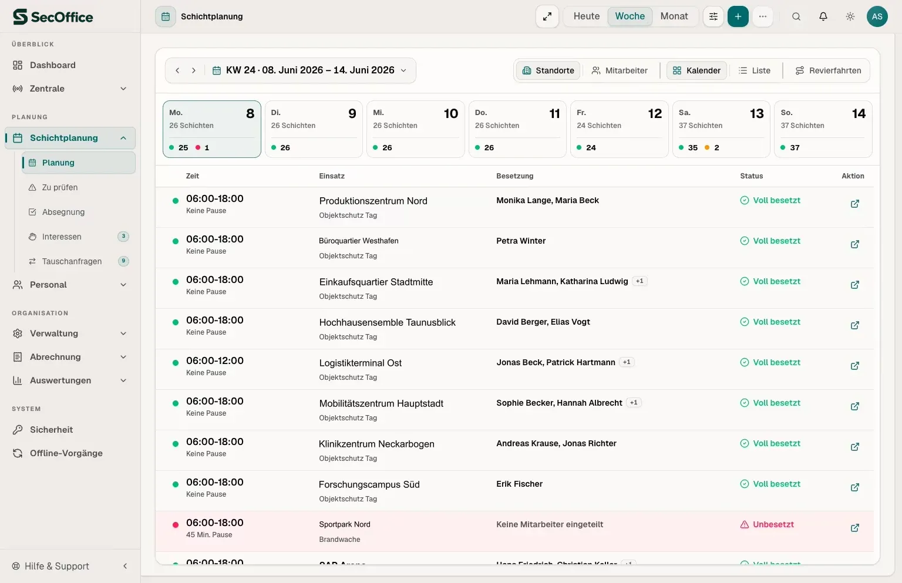Open the three-dot more options menu
This screenshot has height=583, width=902.
(763, 16)
